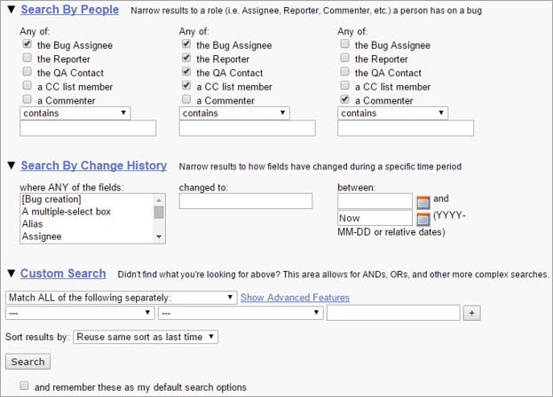This screenshot has width=553, height=397.
Task: Click scroll up arrow in fields list
Action: point(159,200)
